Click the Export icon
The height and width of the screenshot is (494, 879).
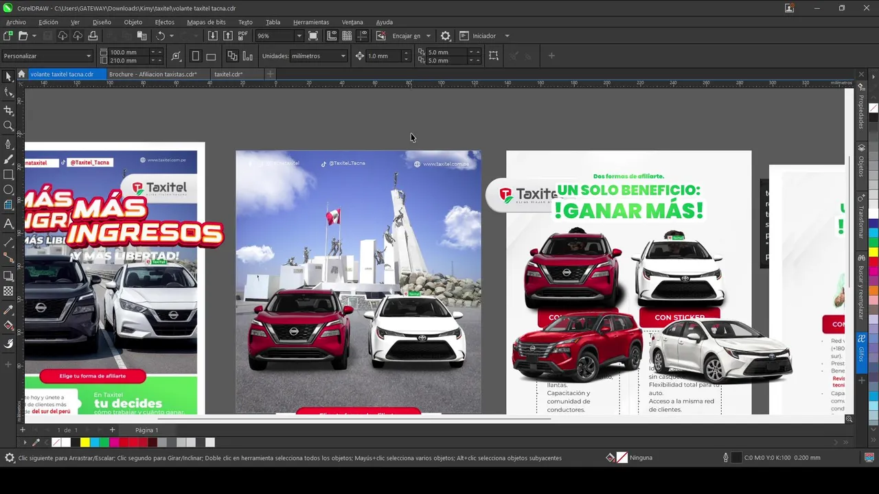pyautogui.click(x=227, y=36)
